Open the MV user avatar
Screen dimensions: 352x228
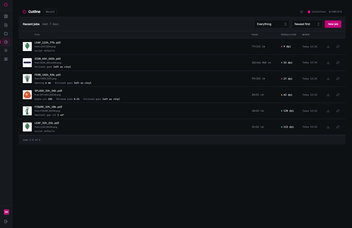tap(6, 212)
